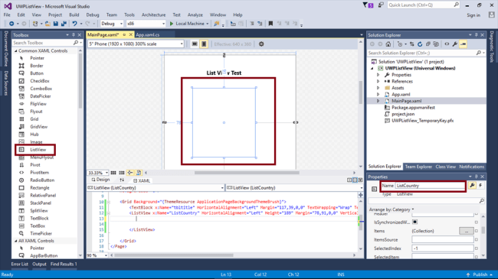Screen dimensions: 498x279
Task: Switch to the App.xaml.cs tab
Action: pyautogui.click(x=148, y=35)
